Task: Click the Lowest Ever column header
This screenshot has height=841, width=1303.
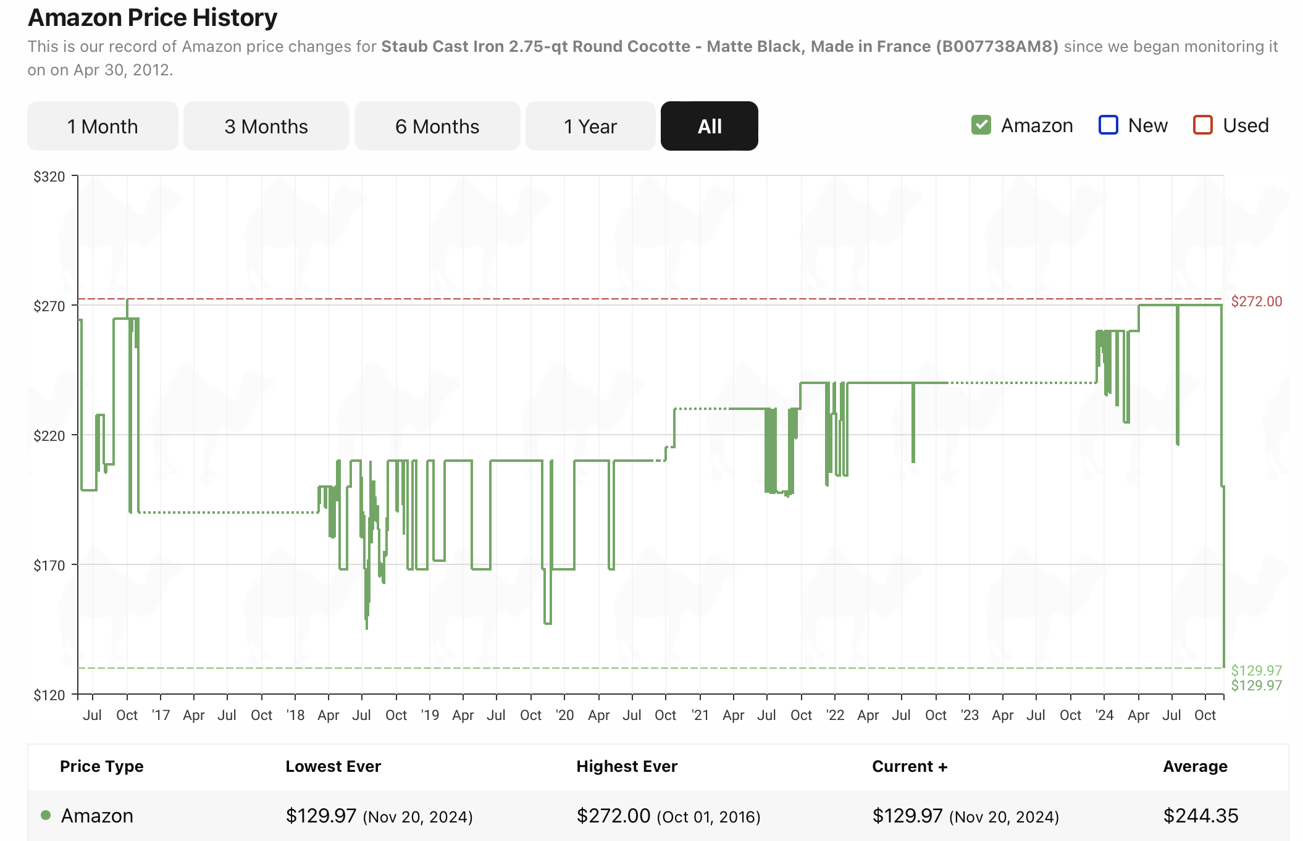Action: click(x=333, y=766)
